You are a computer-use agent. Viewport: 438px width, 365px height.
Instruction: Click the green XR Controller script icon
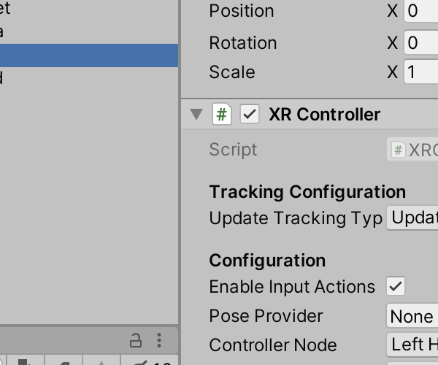[x=222, y=114]
